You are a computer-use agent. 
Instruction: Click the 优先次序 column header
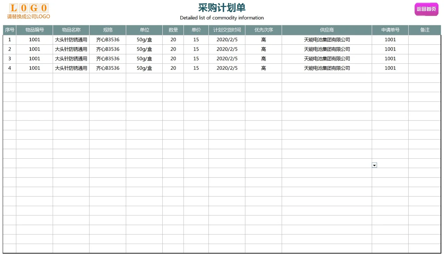tap(263, 30)
